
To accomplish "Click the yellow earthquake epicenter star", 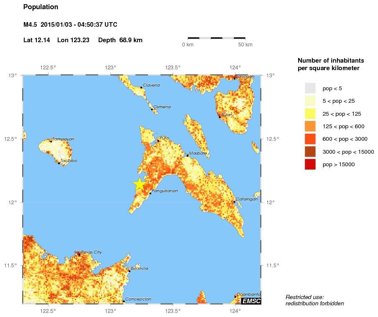I will pyautogui.click(x=140, y=183).
